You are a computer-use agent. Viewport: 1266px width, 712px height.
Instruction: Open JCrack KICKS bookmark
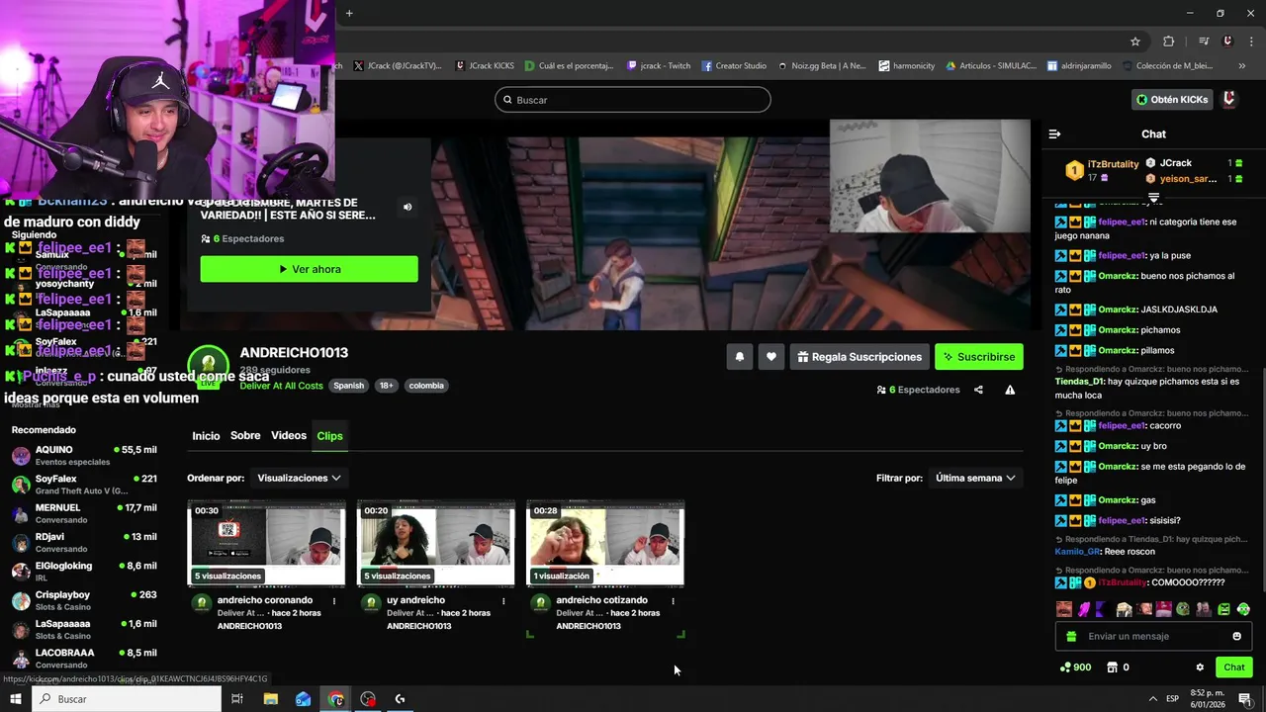(485, 66)
